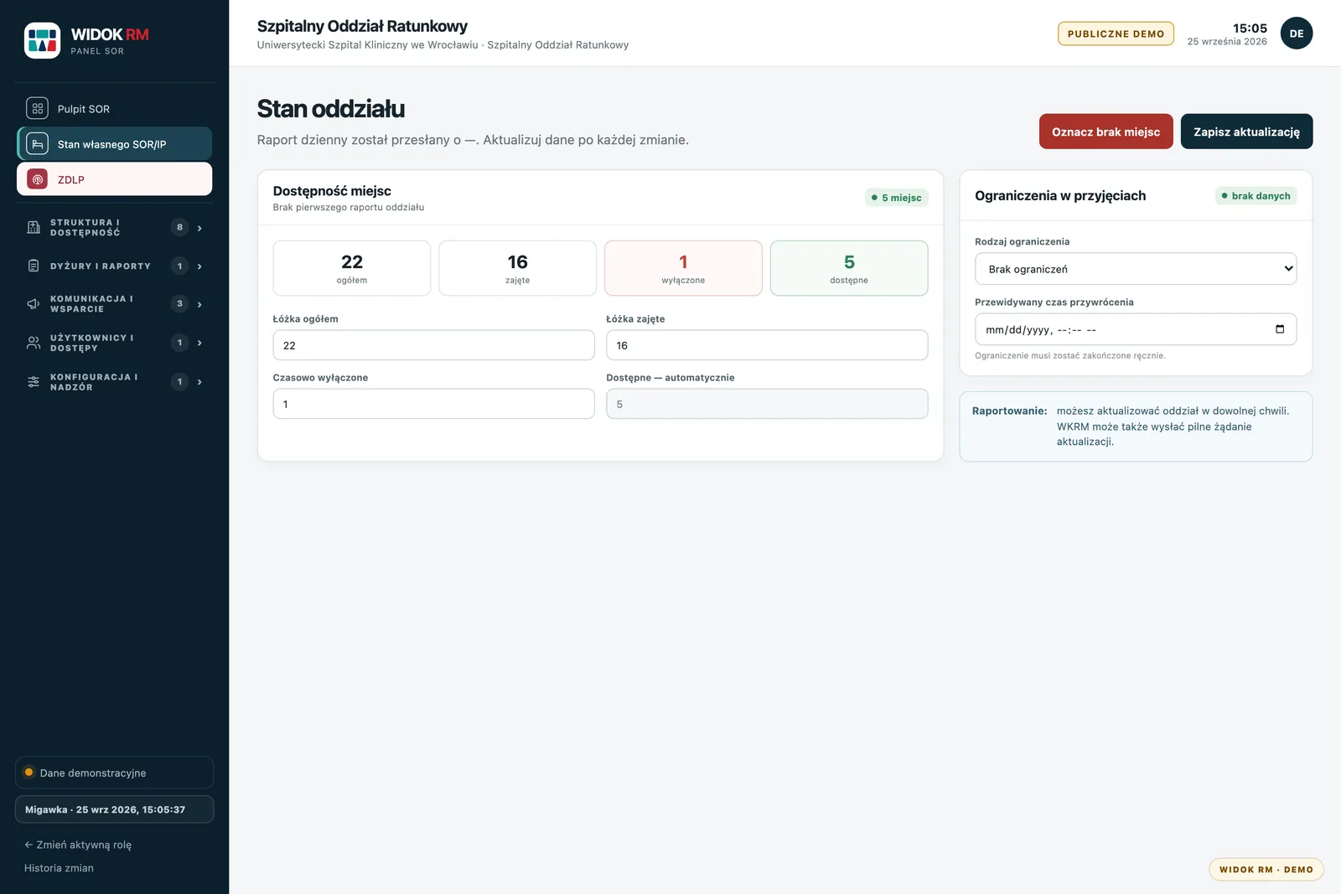Viewport: 1341px width, 894px height.
Task: Click the 5 dostępne stat card
Action: click(849, 268)
